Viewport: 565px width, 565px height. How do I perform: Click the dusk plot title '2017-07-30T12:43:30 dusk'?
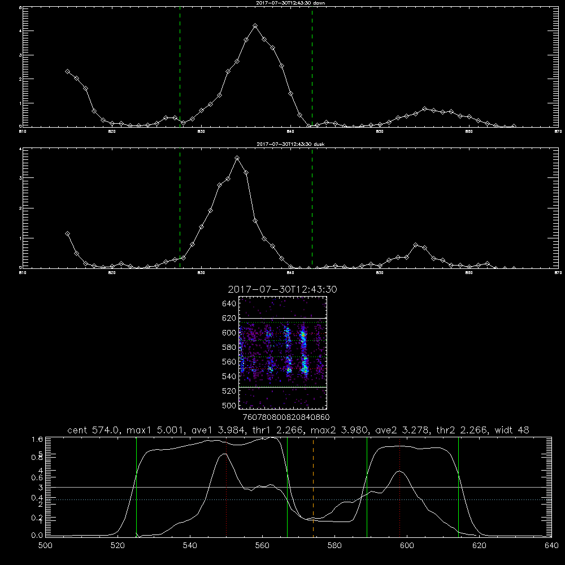pos(290,144)
